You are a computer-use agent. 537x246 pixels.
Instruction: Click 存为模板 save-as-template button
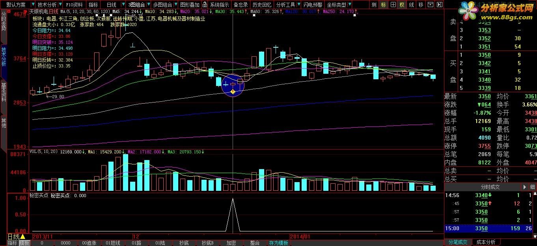tap(278, 243)
